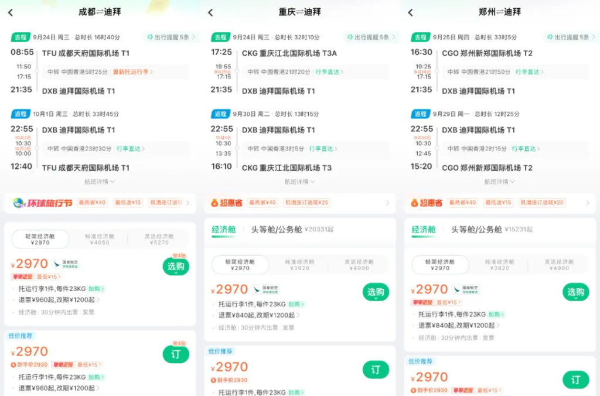The height and width of the screenshot is (396, 600).
Task: Select 灵活经济舱 ¥4990 fare on 重庆 screen
Action: click(359, 265)
